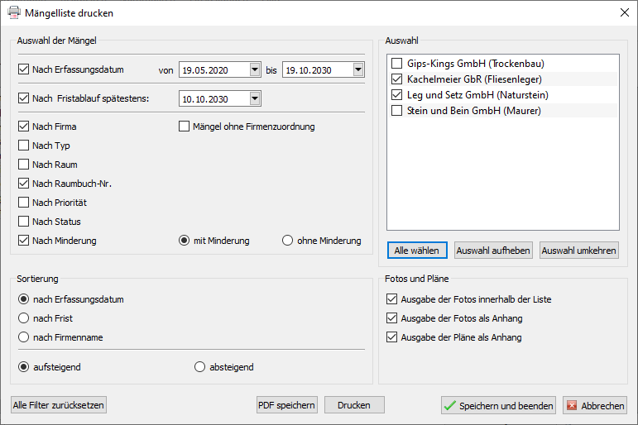Click the green checkmark Speichern und beenden button

point(498,406)
